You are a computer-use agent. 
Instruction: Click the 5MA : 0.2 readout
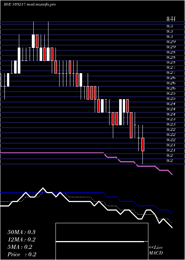(x=20, y=247)
